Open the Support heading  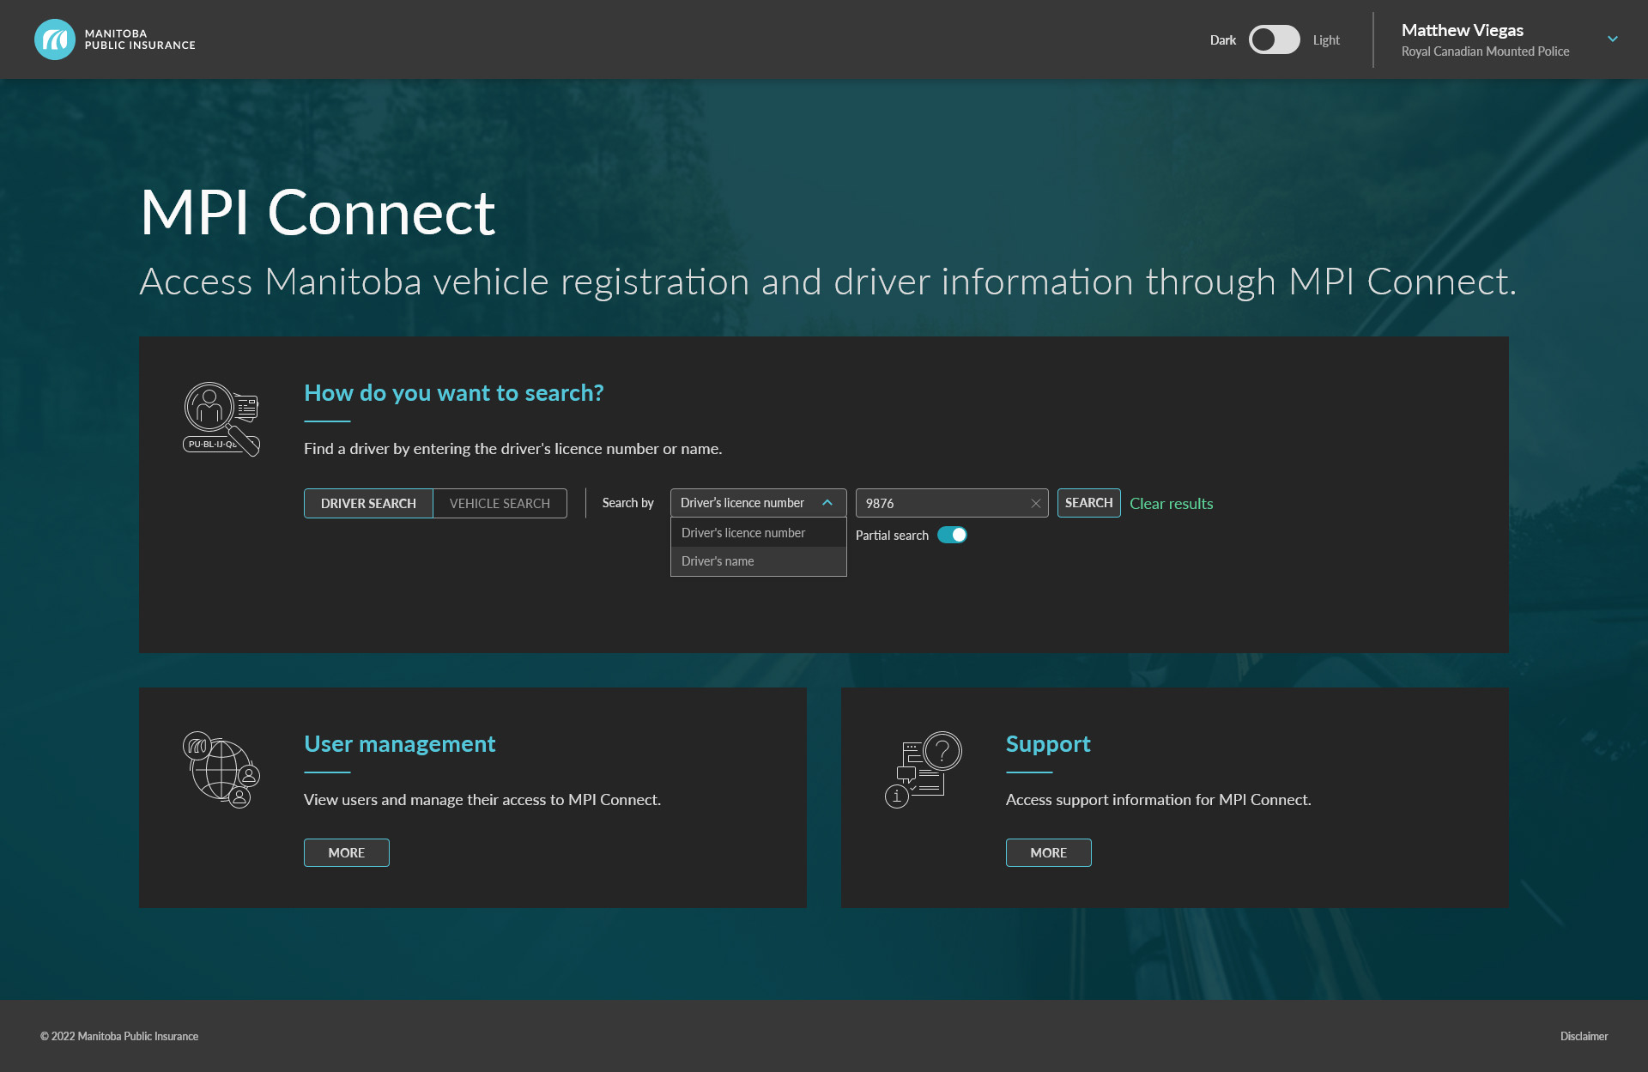[x=1048, y=744]
